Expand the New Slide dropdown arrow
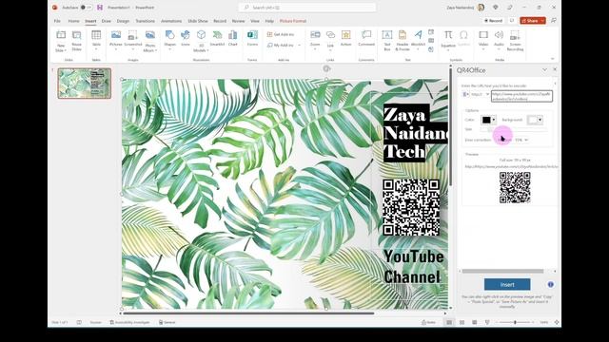The height and width of the screenshot is (342, 609). [x=65, y=50]
